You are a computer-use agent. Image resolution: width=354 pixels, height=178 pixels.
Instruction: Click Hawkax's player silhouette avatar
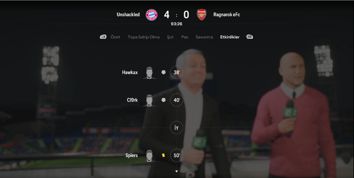point(149,73)
